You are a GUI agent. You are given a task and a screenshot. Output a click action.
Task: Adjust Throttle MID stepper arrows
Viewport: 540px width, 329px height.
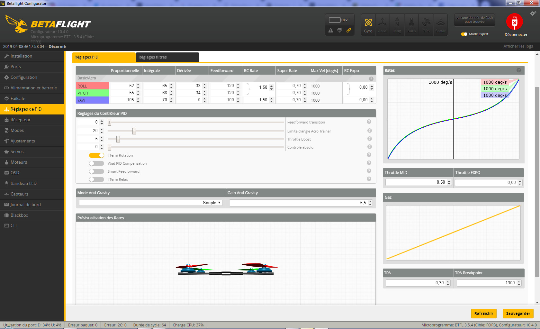pos(449,182)
